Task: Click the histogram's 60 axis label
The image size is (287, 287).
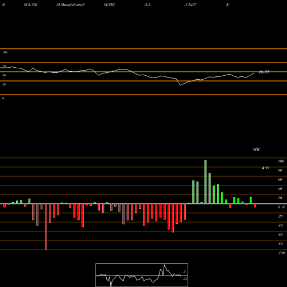Action: point(280,180)
